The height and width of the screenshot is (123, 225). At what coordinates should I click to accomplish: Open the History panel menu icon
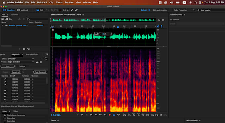9,111
